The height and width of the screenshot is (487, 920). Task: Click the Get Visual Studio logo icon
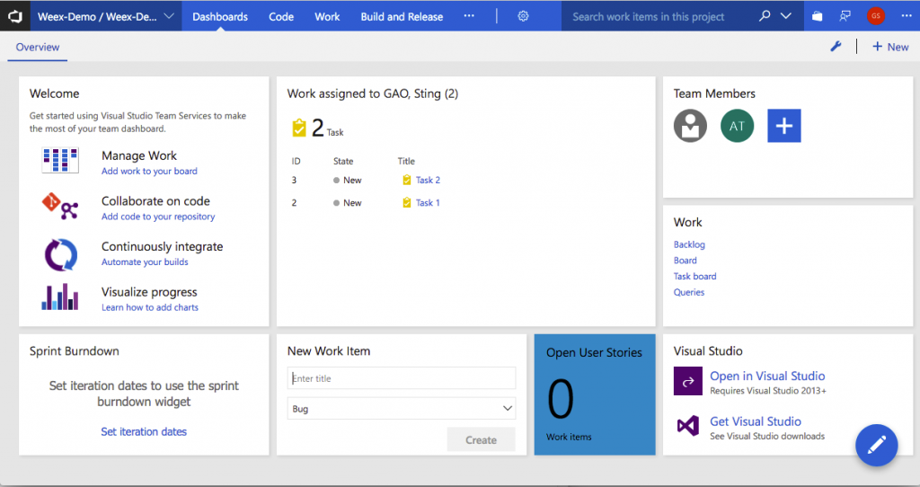click(687, 425)
